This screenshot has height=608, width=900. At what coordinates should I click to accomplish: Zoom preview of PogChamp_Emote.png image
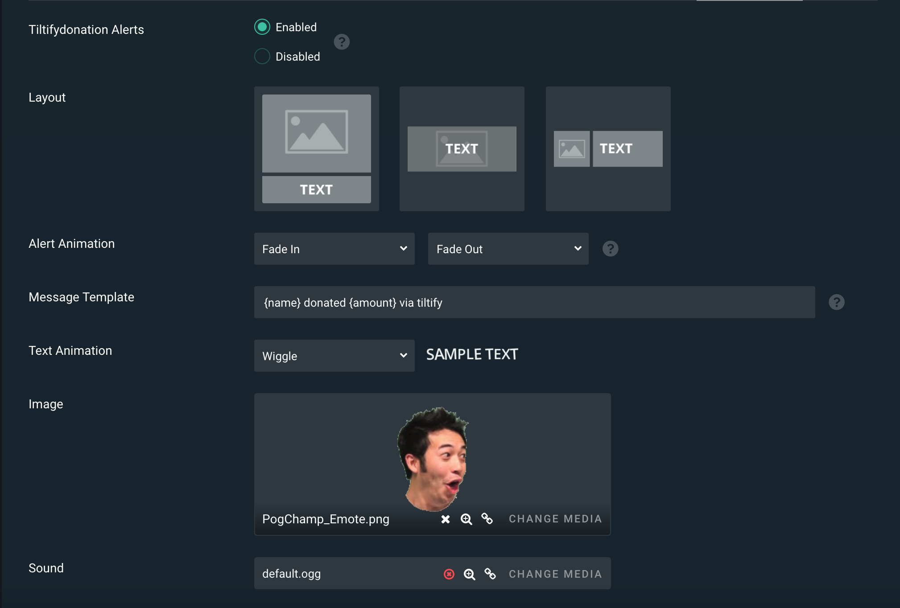click(x=467, y=519)
